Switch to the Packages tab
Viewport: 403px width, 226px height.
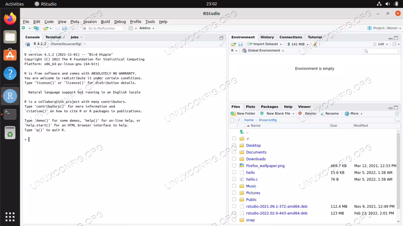[x=269, y=107]
